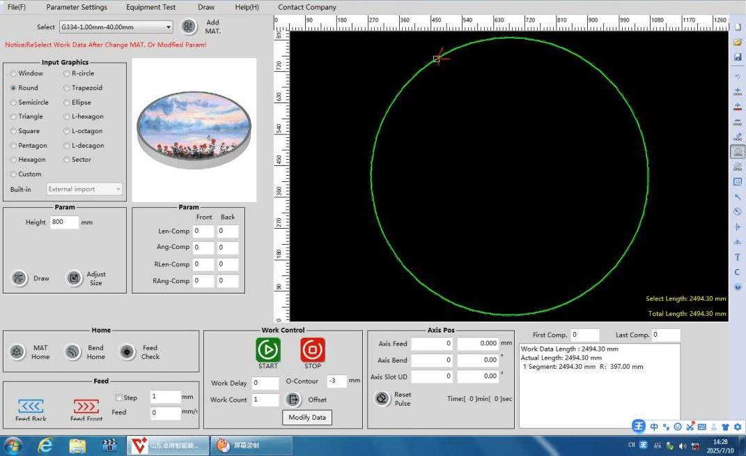This screenshot has width=746, height=456.
Task: Click the save icon in right toolbar
Action: [738, 56]
